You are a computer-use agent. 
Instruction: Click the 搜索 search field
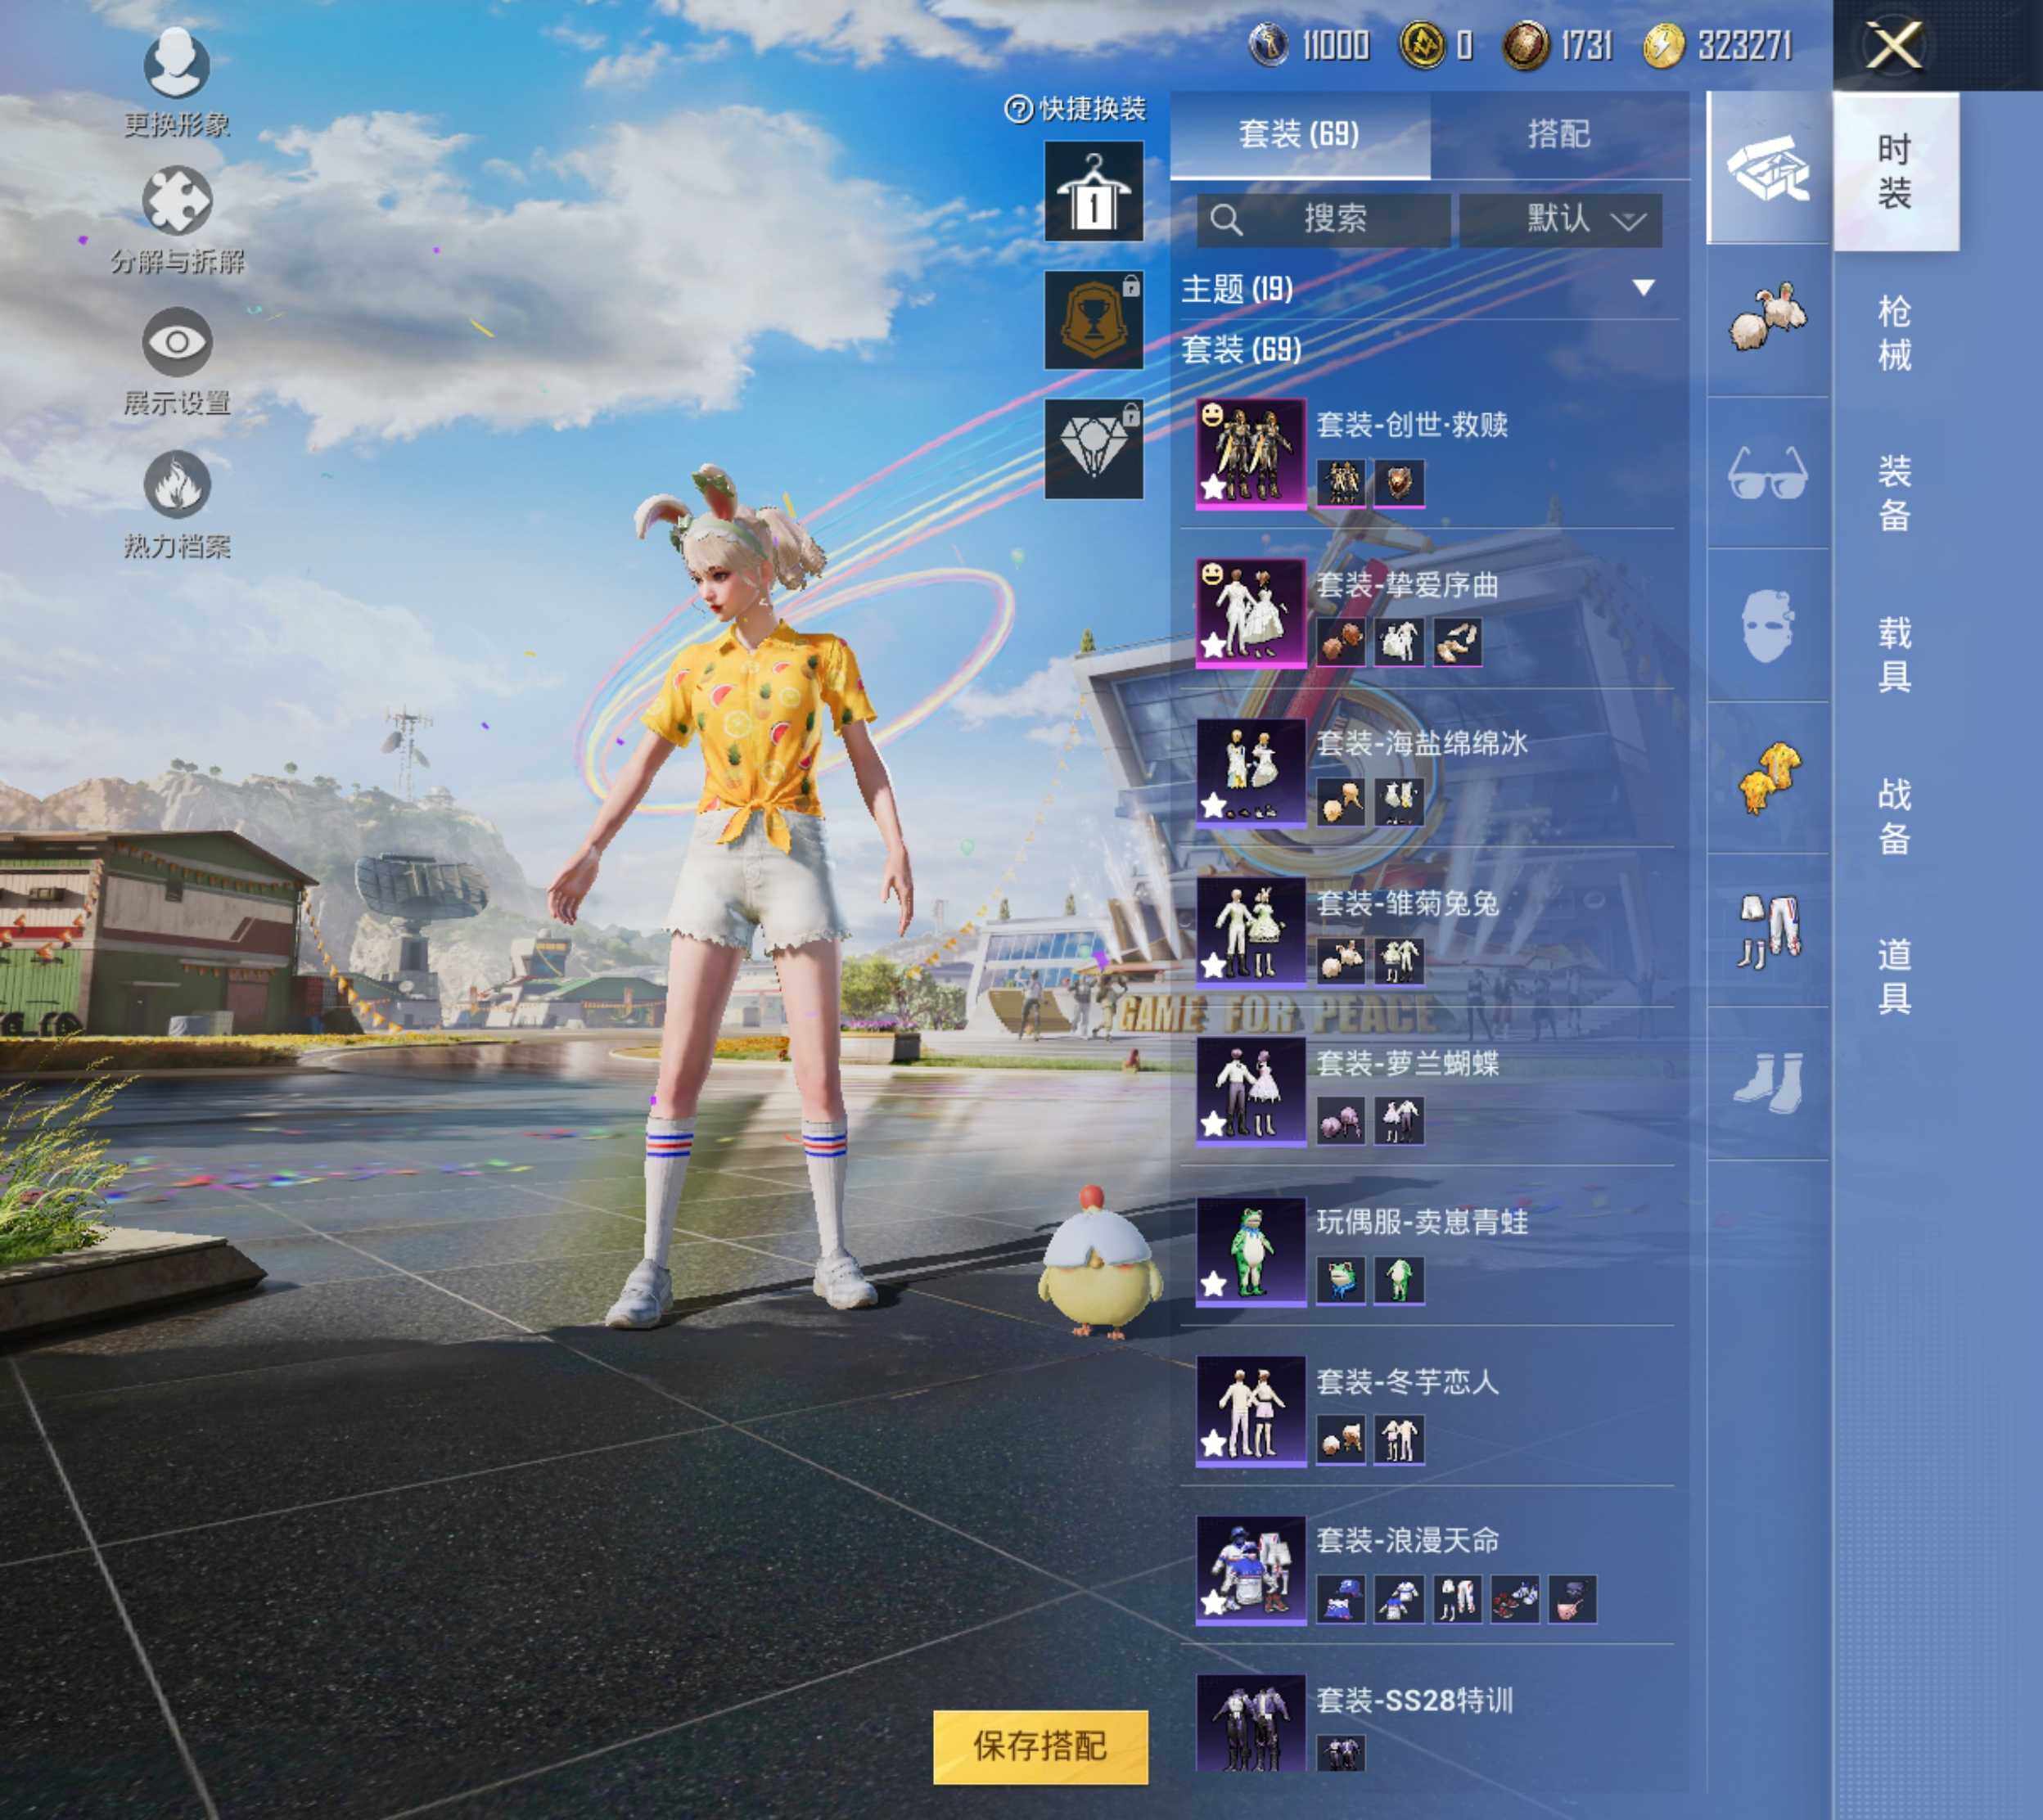click(1324, 219)
